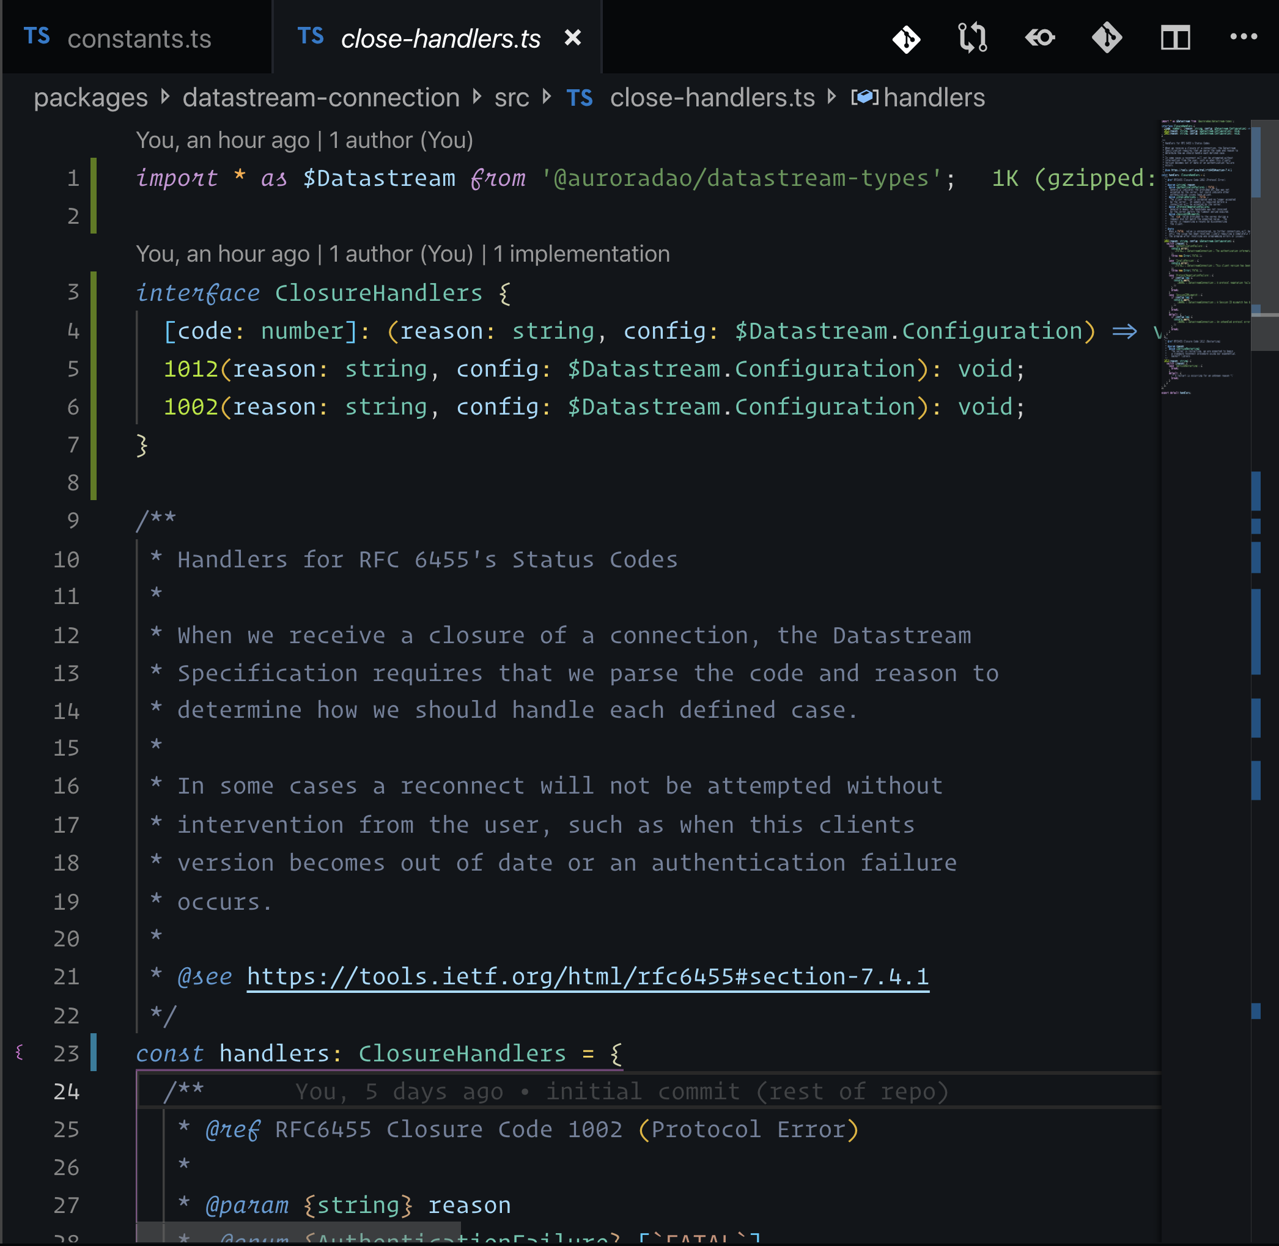Click the toggle file blame eye icon
Screen dimensions: 1279x1246
1040,38
